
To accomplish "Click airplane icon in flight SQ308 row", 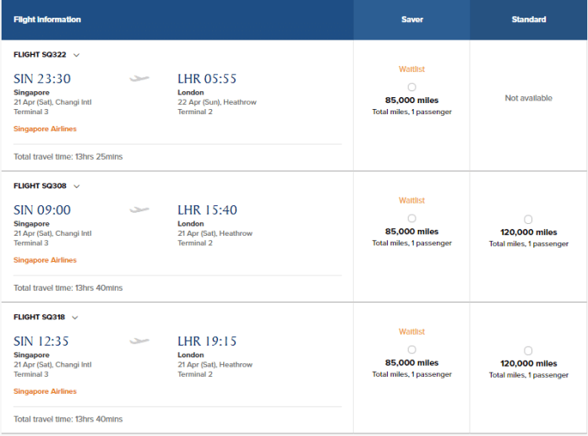I will [139, 210].
